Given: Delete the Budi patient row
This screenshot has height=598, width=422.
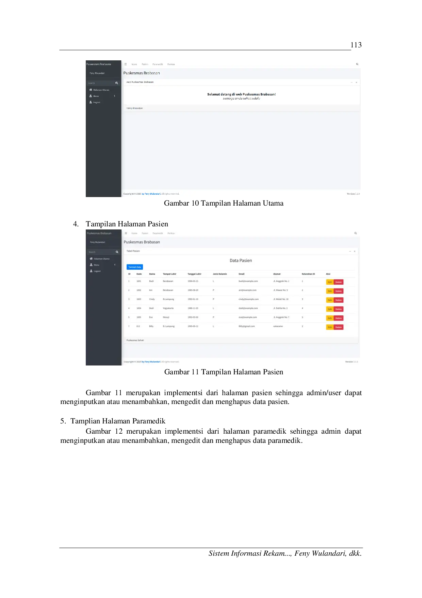Looking at the screenshot, I should tap(339, 282).
